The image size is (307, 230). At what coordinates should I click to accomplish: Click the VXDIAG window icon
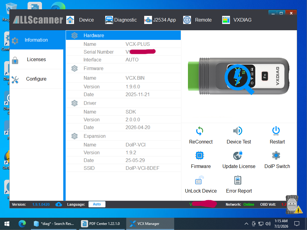tap(226, 20)
